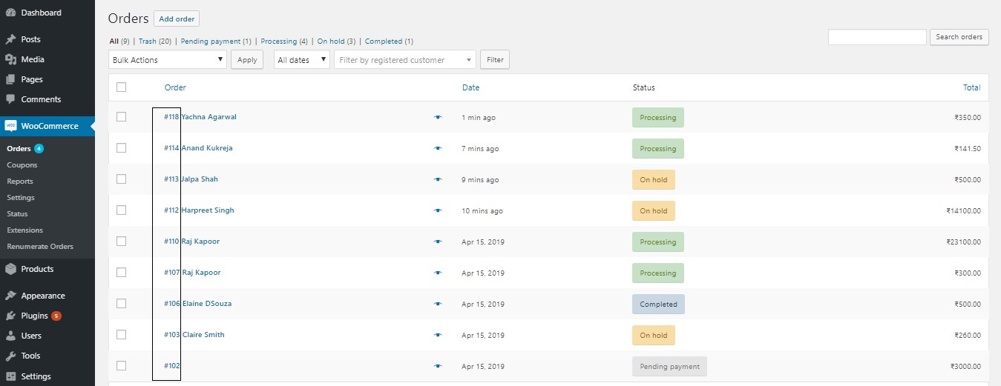Image resolution: width=1001 pixels, height=386 pixels.
Task: Open the Bulk Actions dropdown
Action: click(x=168, y=60)
